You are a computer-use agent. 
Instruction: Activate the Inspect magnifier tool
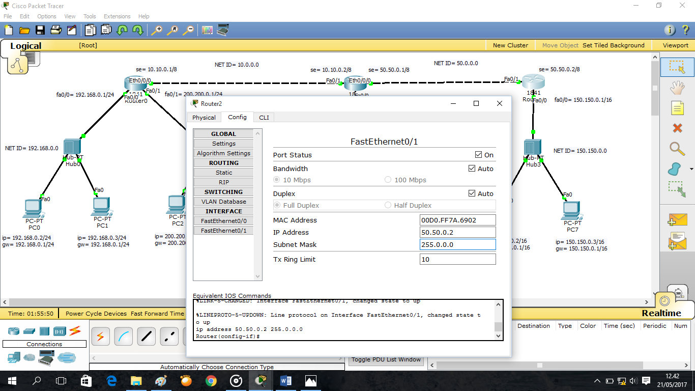pos(677,149)
